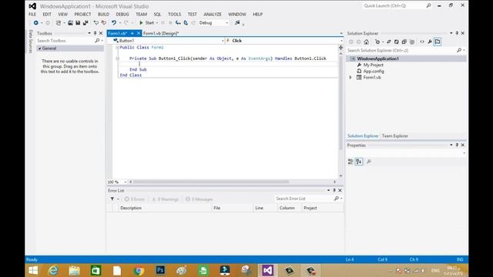Click the Step Over debug icon

coord(186,22)
